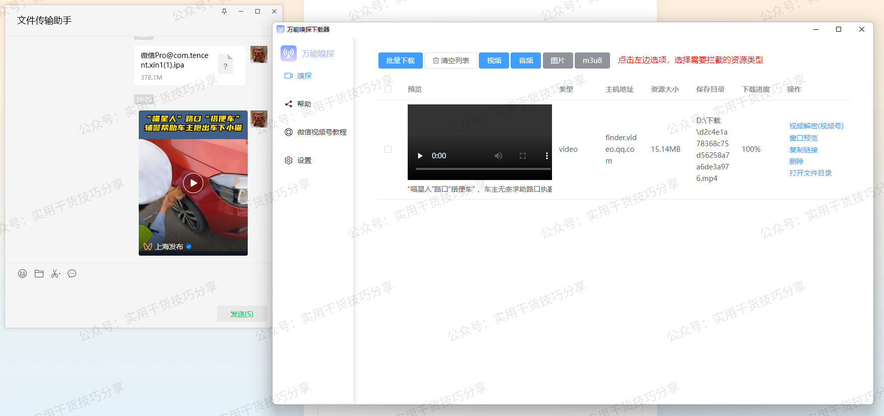This screenshot has width=884, height=416.
Task: Click the 100% download progress cell
Action: [751, 149]
